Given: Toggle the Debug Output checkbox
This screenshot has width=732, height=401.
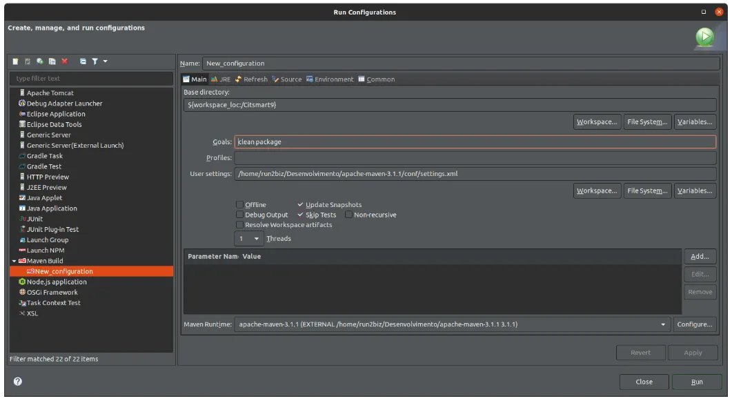Looking at the screenshot, I should (240, 215).
